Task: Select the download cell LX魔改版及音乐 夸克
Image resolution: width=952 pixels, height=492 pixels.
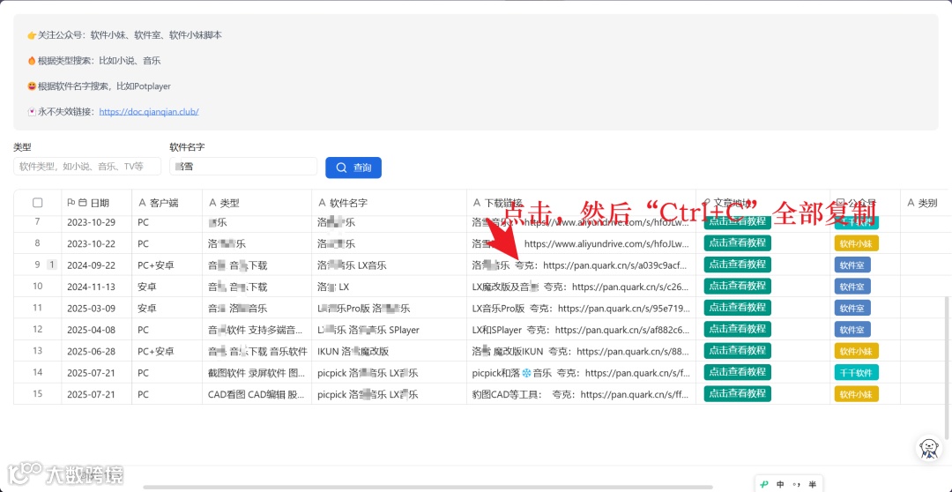Action: tap(581, 286)
